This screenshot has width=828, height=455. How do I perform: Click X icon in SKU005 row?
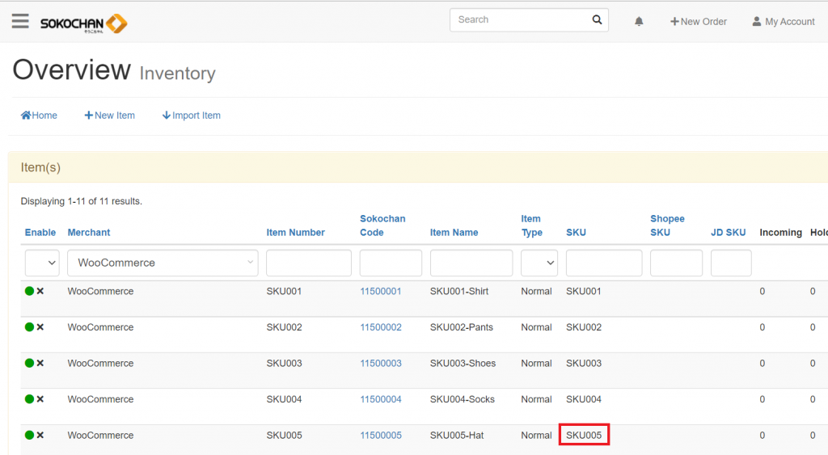click(x=40, y=435)
